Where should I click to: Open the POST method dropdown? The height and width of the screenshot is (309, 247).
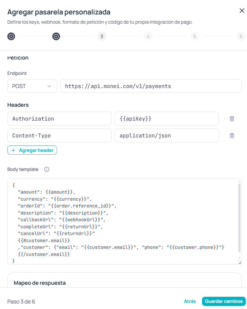[x=32, y=86]
